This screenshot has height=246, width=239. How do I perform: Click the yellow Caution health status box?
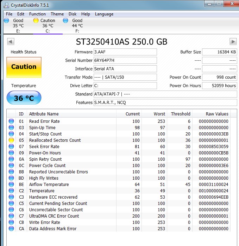tap(24, 67)
